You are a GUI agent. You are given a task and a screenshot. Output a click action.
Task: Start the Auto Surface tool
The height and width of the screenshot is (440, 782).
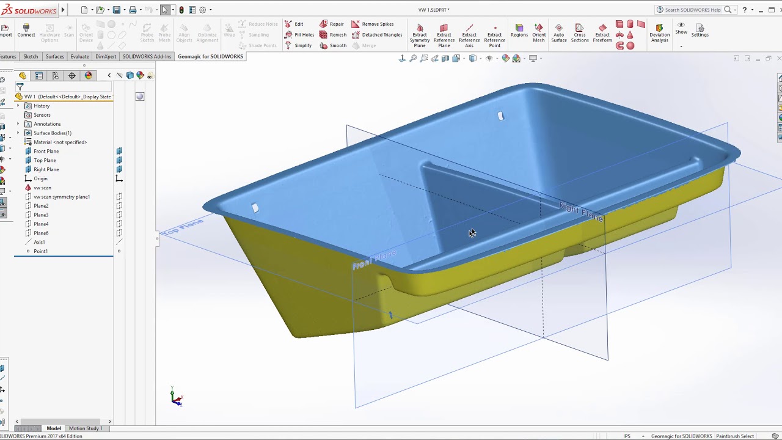pos(559,33)
